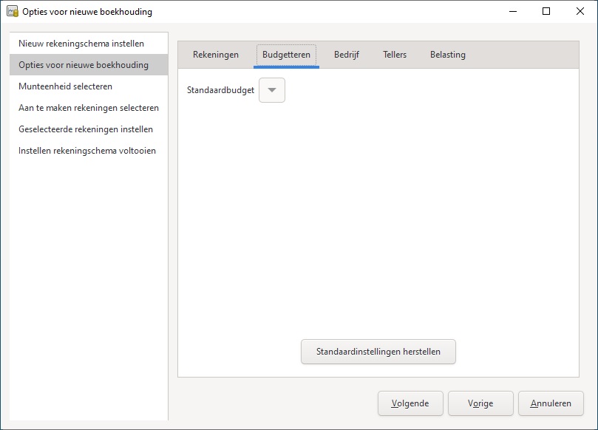598x430 pixels.
Task: Close the dialog with the X button
Action: pos(580,12)
